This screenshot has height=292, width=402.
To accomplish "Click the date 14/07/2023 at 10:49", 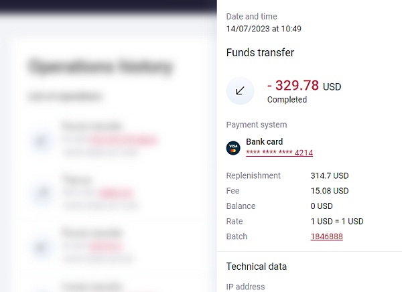I will [263, 29].
